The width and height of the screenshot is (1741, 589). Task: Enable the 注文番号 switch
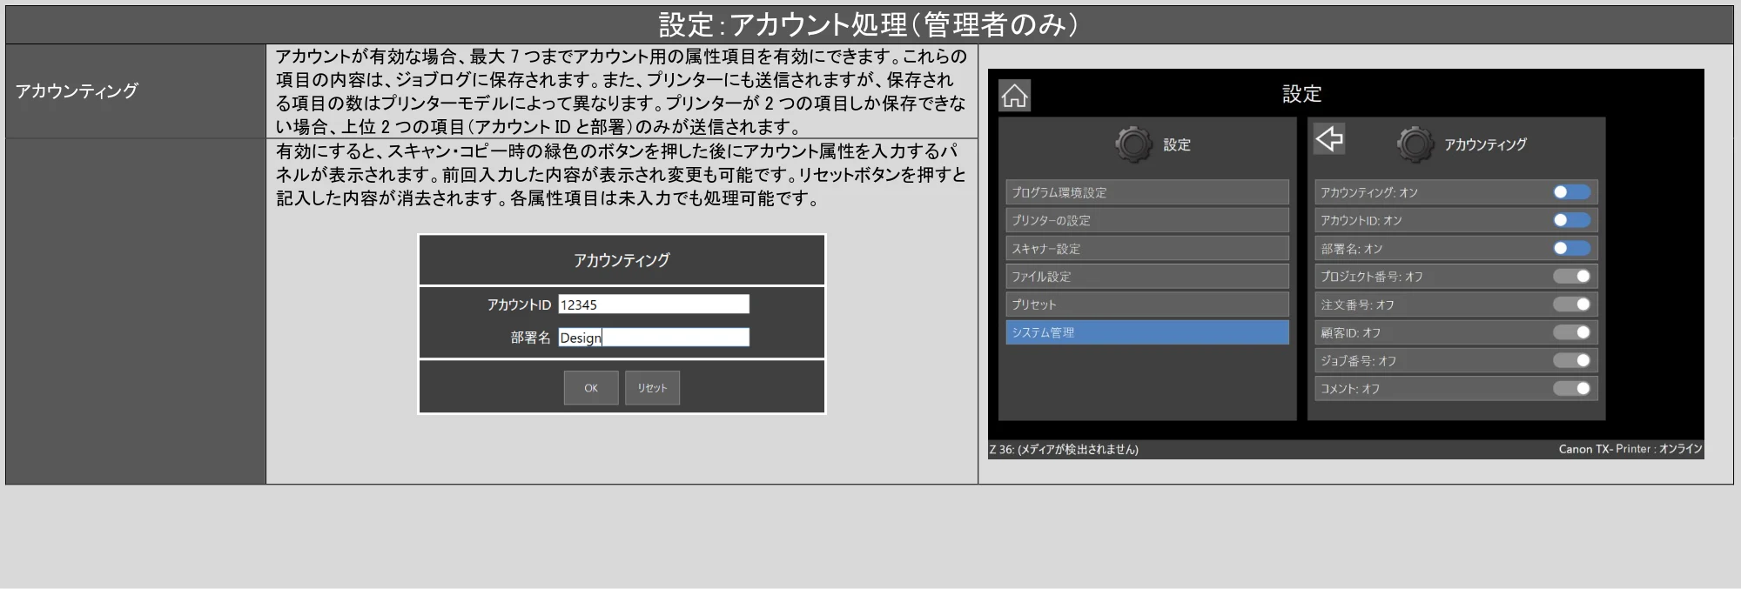1571,305
